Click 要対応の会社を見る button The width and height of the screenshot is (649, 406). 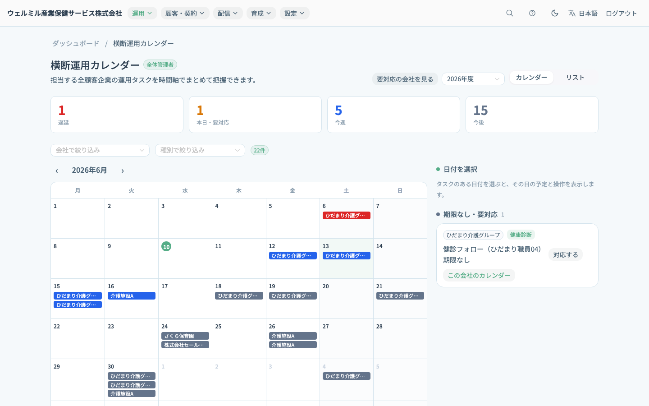click(x=405, y=79)
